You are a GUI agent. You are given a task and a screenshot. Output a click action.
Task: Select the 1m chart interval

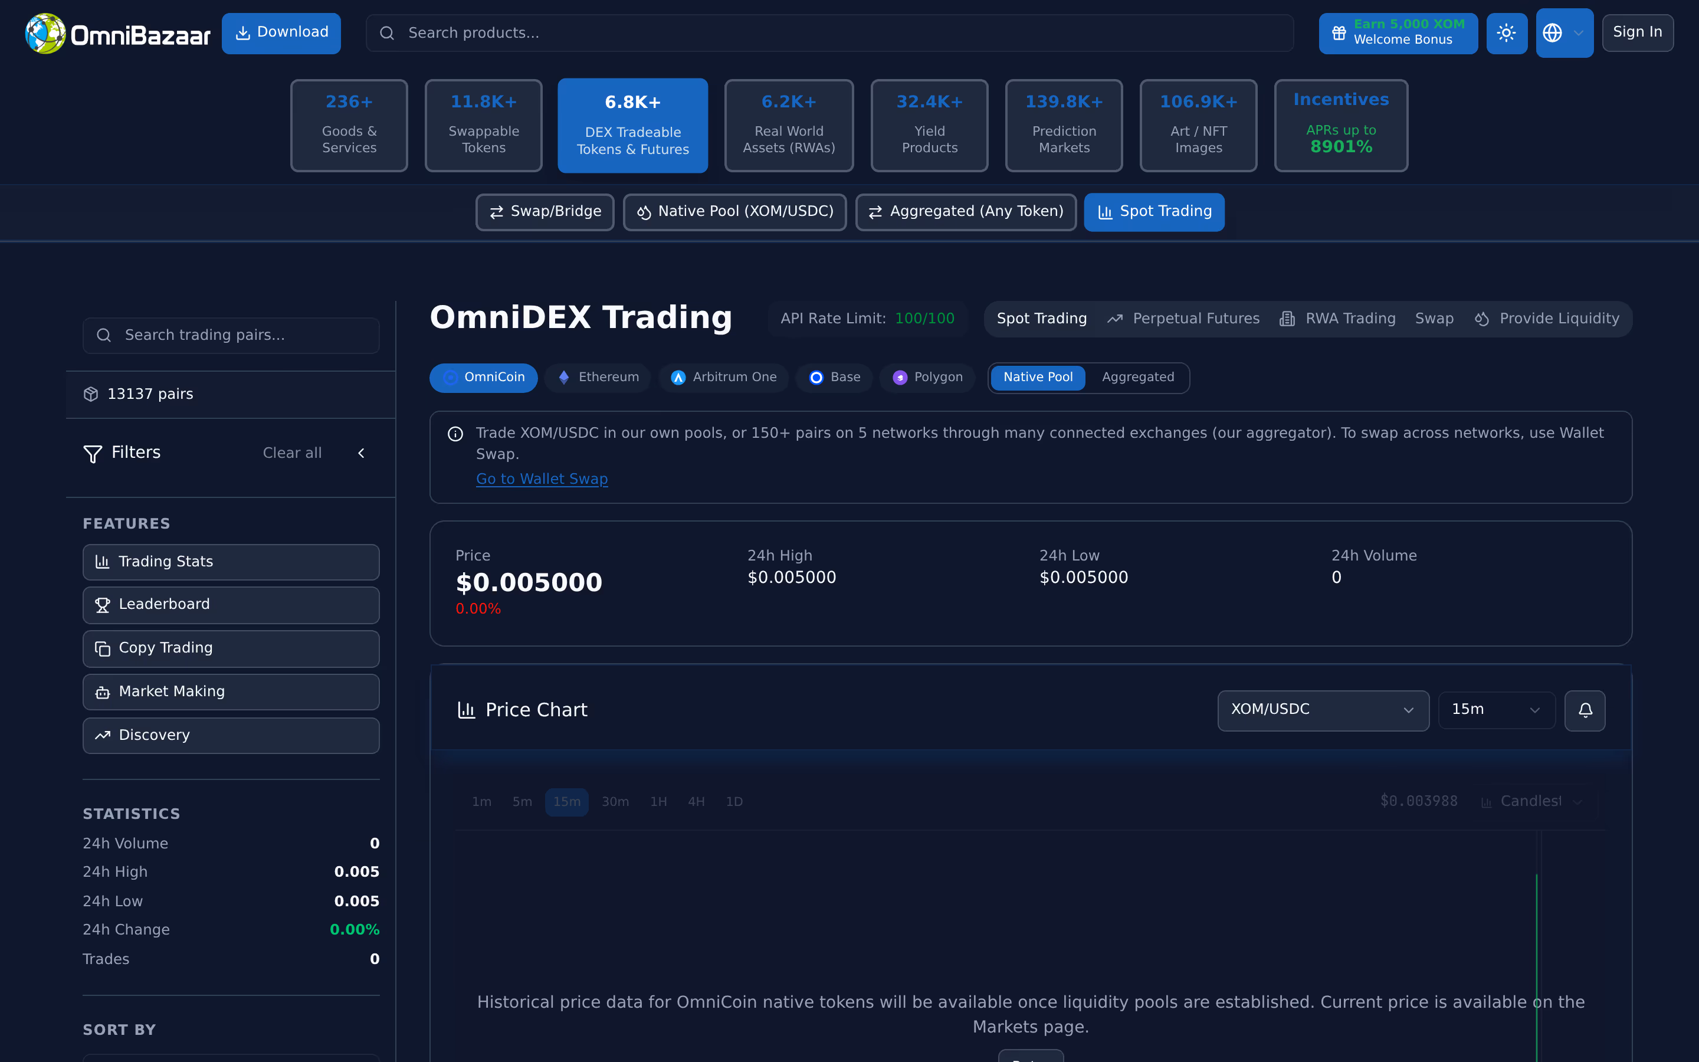pyautogui.click(x=481, y=802)
